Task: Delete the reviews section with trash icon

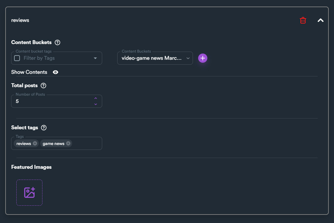Action: (x=303, y=20)
